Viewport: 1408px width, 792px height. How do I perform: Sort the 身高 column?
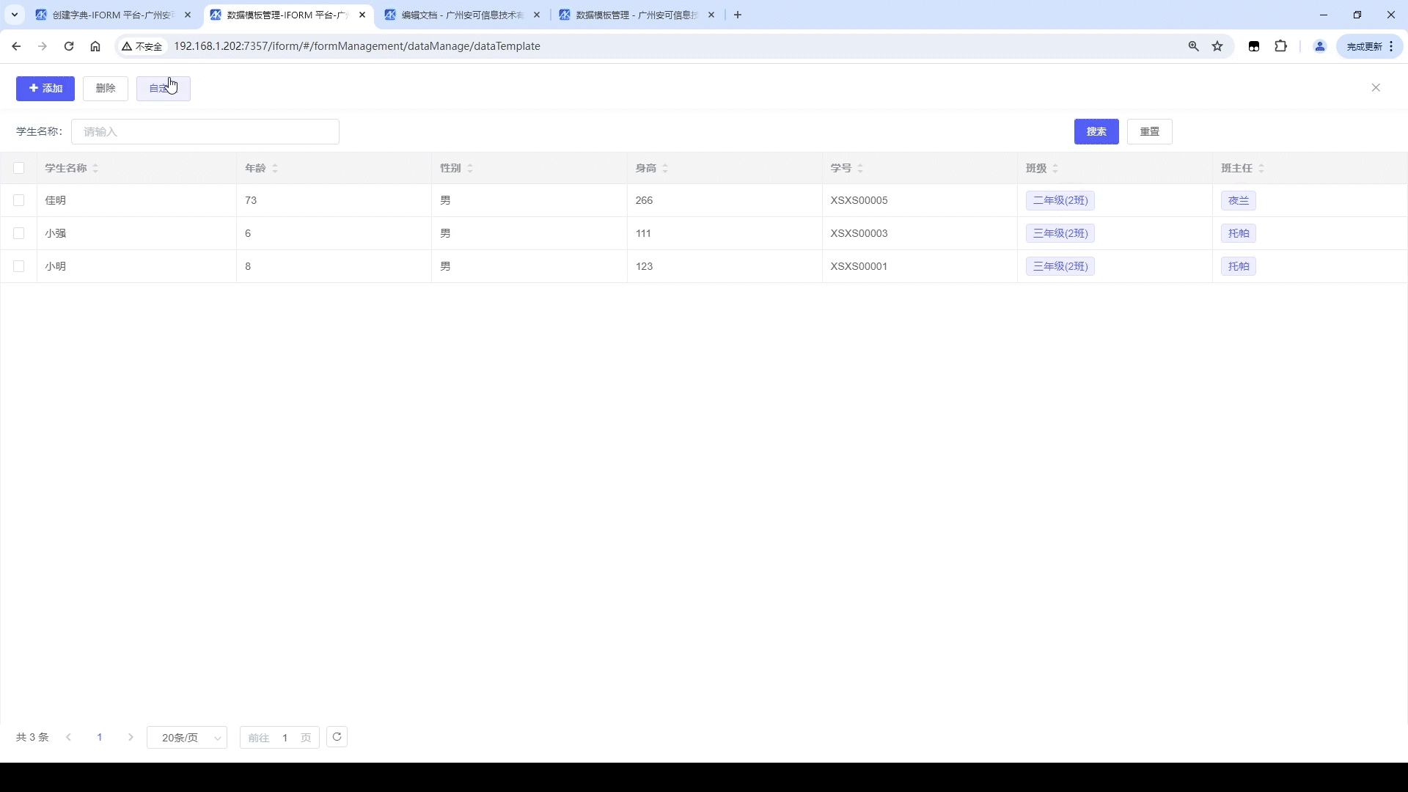[x=665, y=169]
